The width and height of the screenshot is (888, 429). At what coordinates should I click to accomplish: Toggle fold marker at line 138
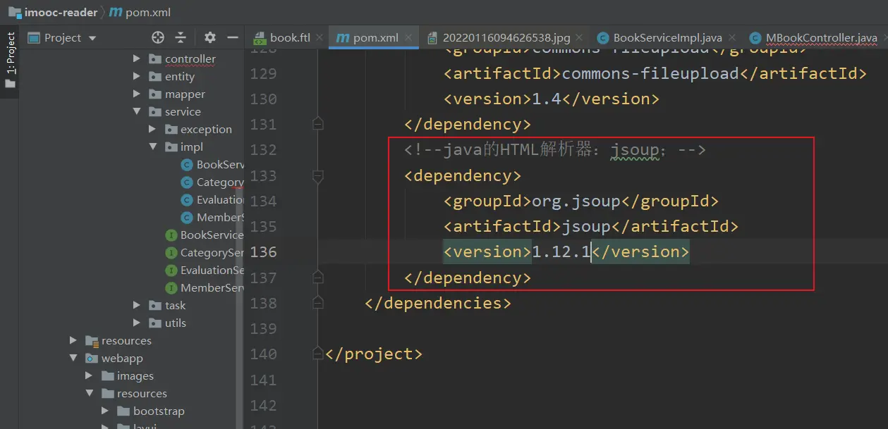[x=317, y=303]
